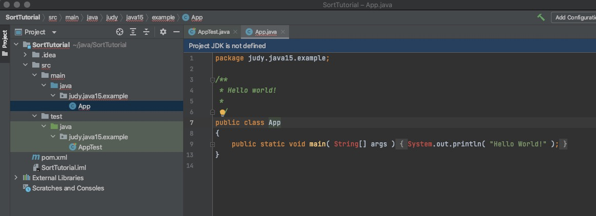Click line number 7 in the gutter
Viewport: 596px width, 216px height.
coord(191,122)
